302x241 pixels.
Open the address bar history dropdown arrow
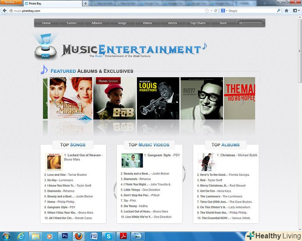coord(211,11)
